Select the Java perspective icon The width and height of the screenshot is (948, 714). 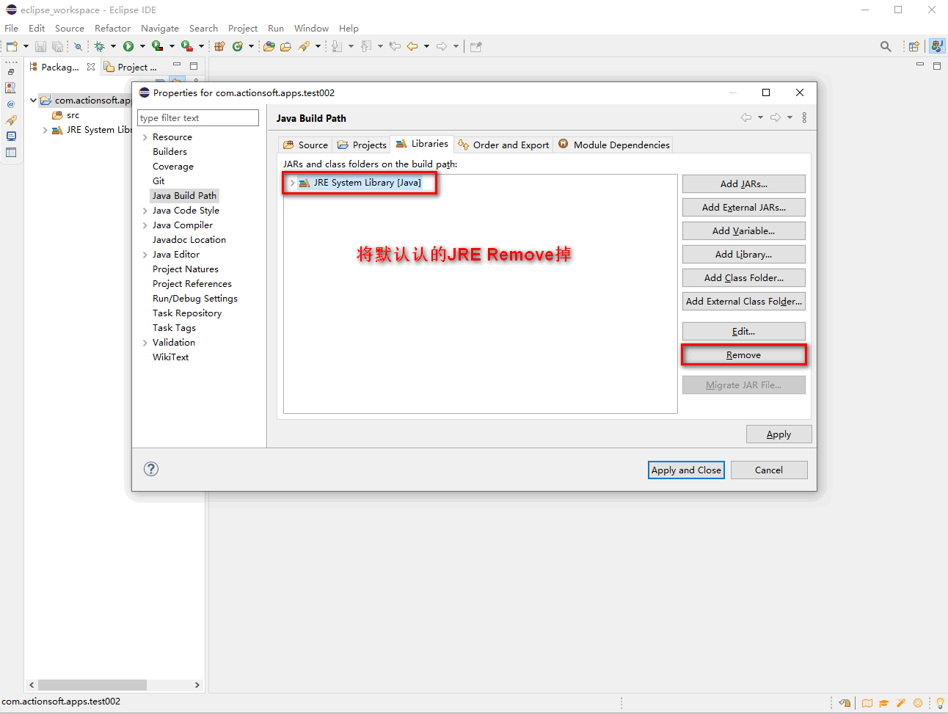(x=937, y=46)
